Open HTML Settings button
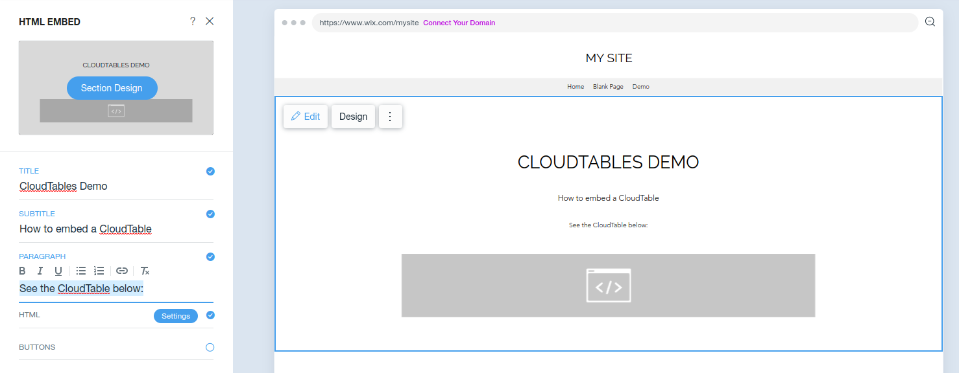Viewport: 959px width, 373px height. click(176, 316)
